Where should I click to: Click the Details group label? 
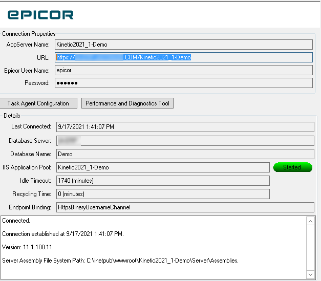pos(12,116)
